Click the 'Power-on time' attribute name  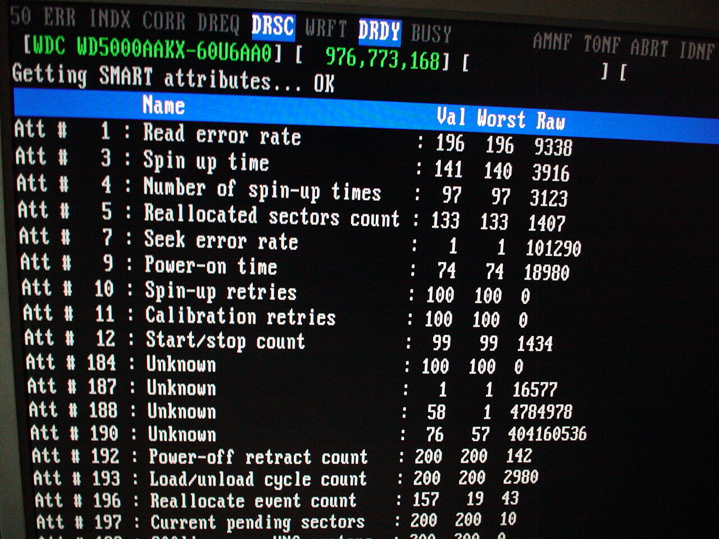(x=211, y=266)
